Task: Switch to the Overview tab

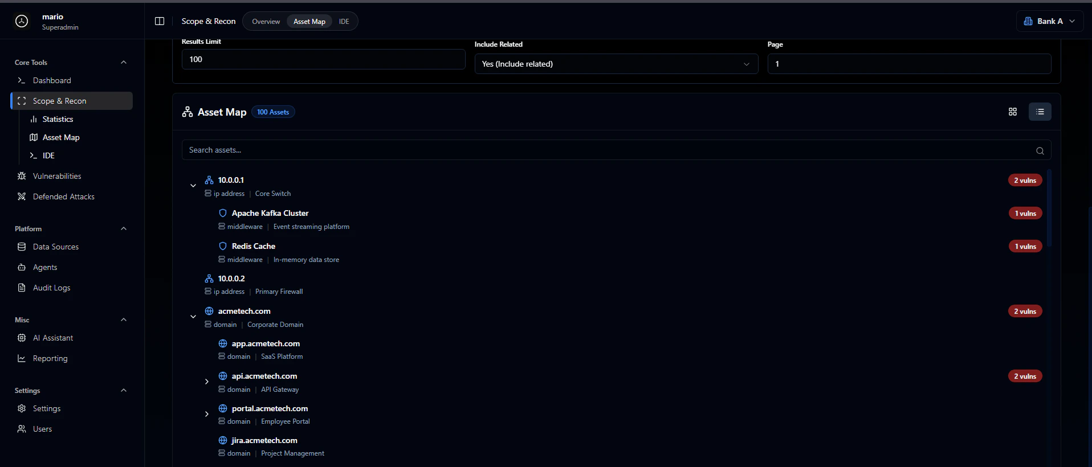Action: (266, 22)
